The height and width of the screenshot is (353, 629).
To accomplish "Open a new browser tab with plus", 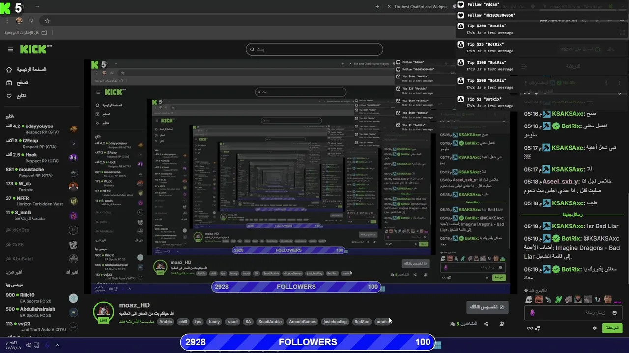I will (377, 7).
